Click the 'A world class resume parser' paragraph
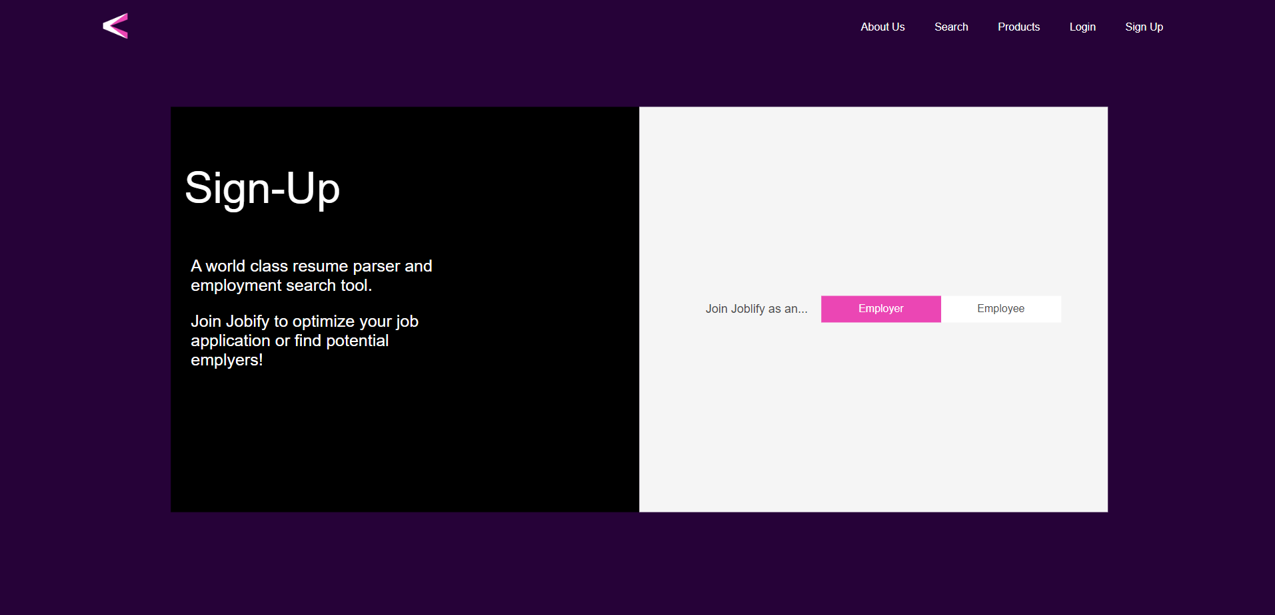This screenshot has height=615, width=1275. [x=311, y=276]
